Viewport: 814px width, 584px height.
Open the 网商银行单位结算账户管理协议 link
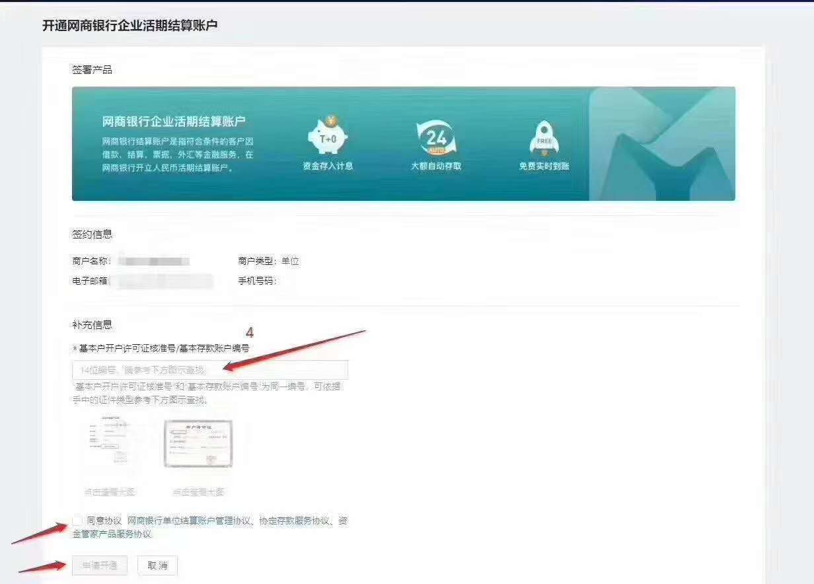(x=189, y=521)
